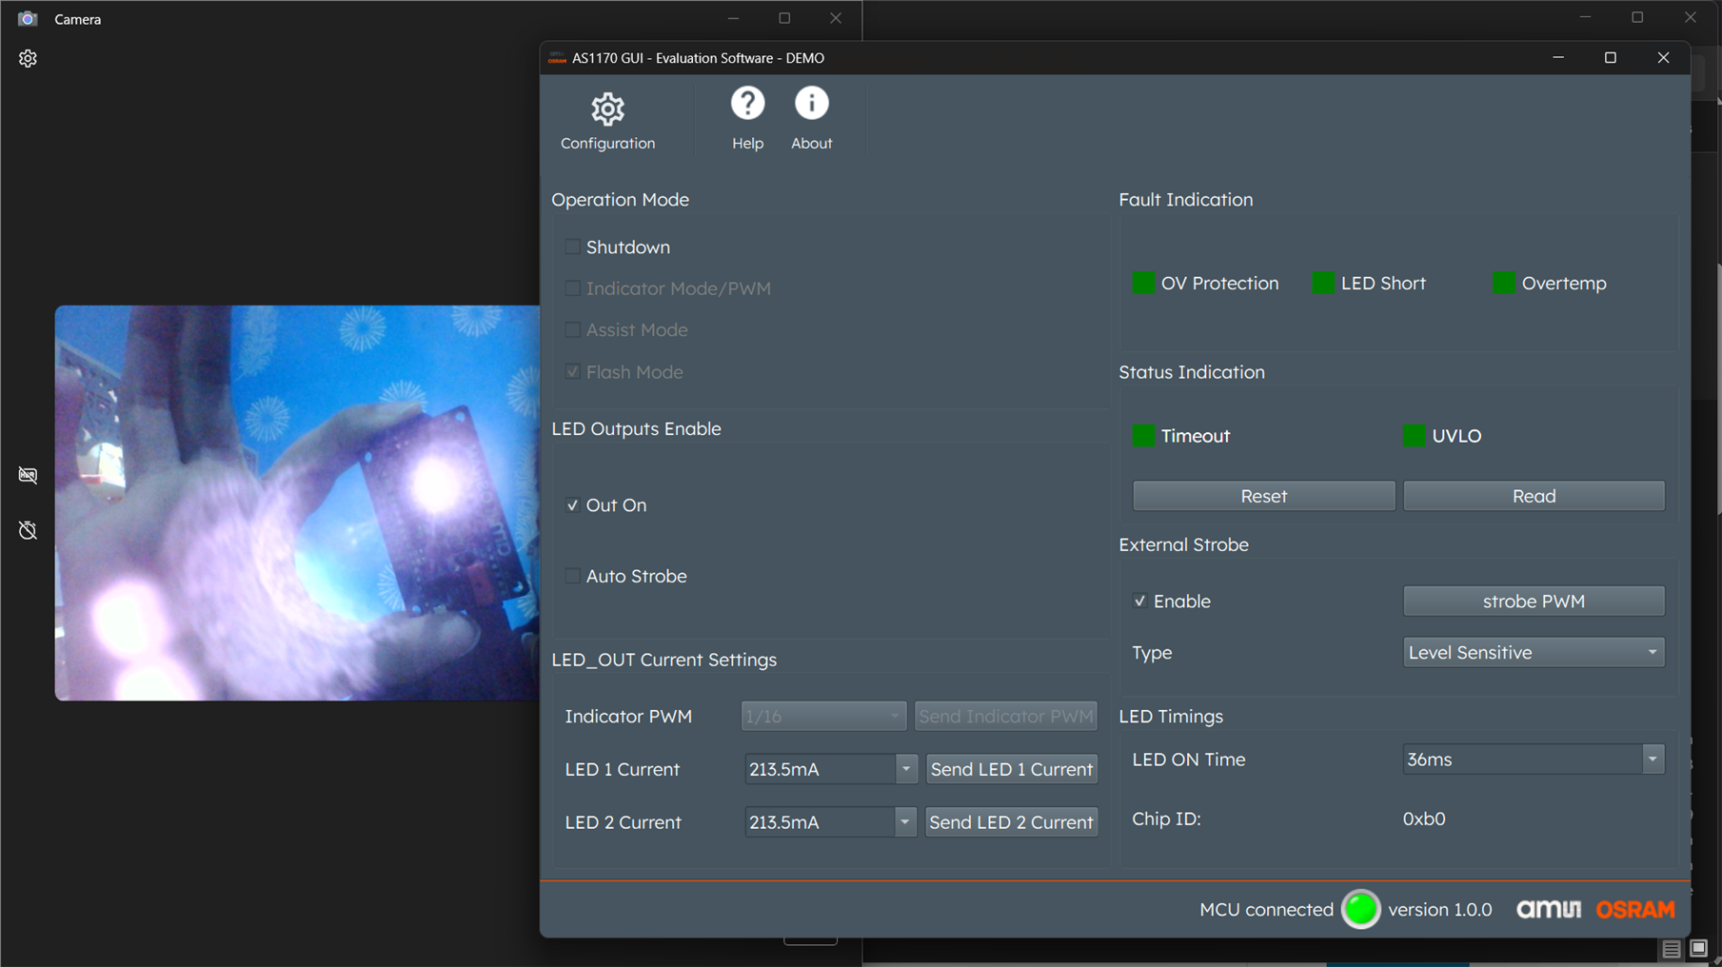Click the Overtemp fault indicator
Image resolution: width=1722 pixels, height=967 pixels.
pos(1503,284)
